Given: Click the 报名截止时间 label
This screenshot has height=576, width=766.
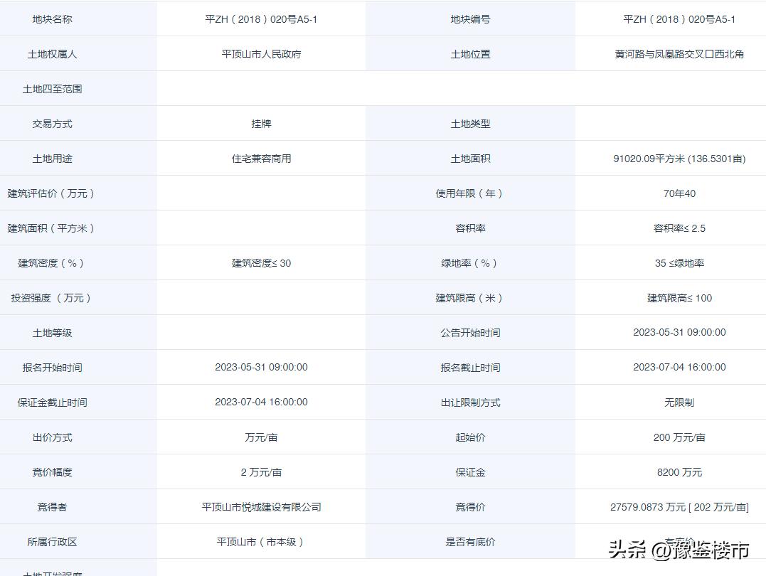Looking at the screenshot, I should [x=470, y=368].
